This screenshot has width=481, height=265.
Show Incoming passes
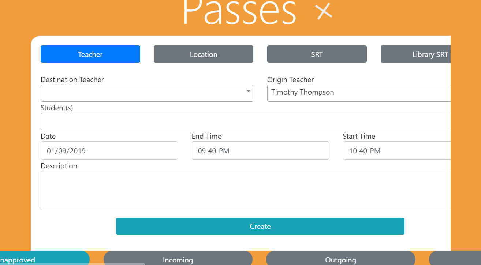(x=178, y=258)
